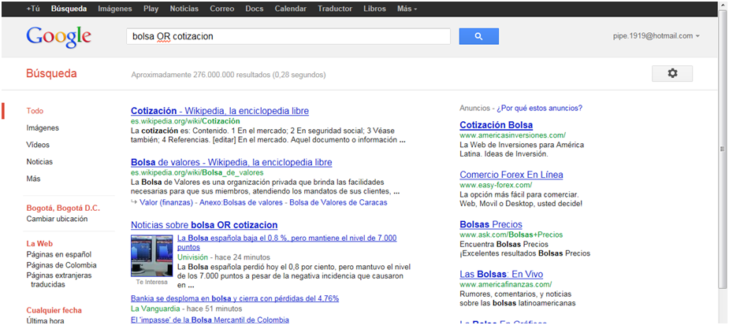Select the Última hora date filter

pyautogui.click(x=45, y=320)
